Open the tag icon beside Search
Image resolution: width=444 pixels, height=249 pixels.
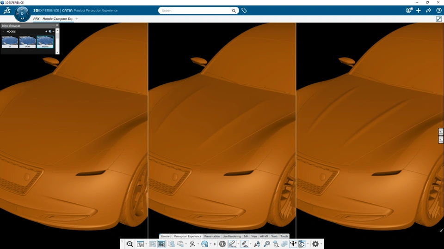coord(244,11)
